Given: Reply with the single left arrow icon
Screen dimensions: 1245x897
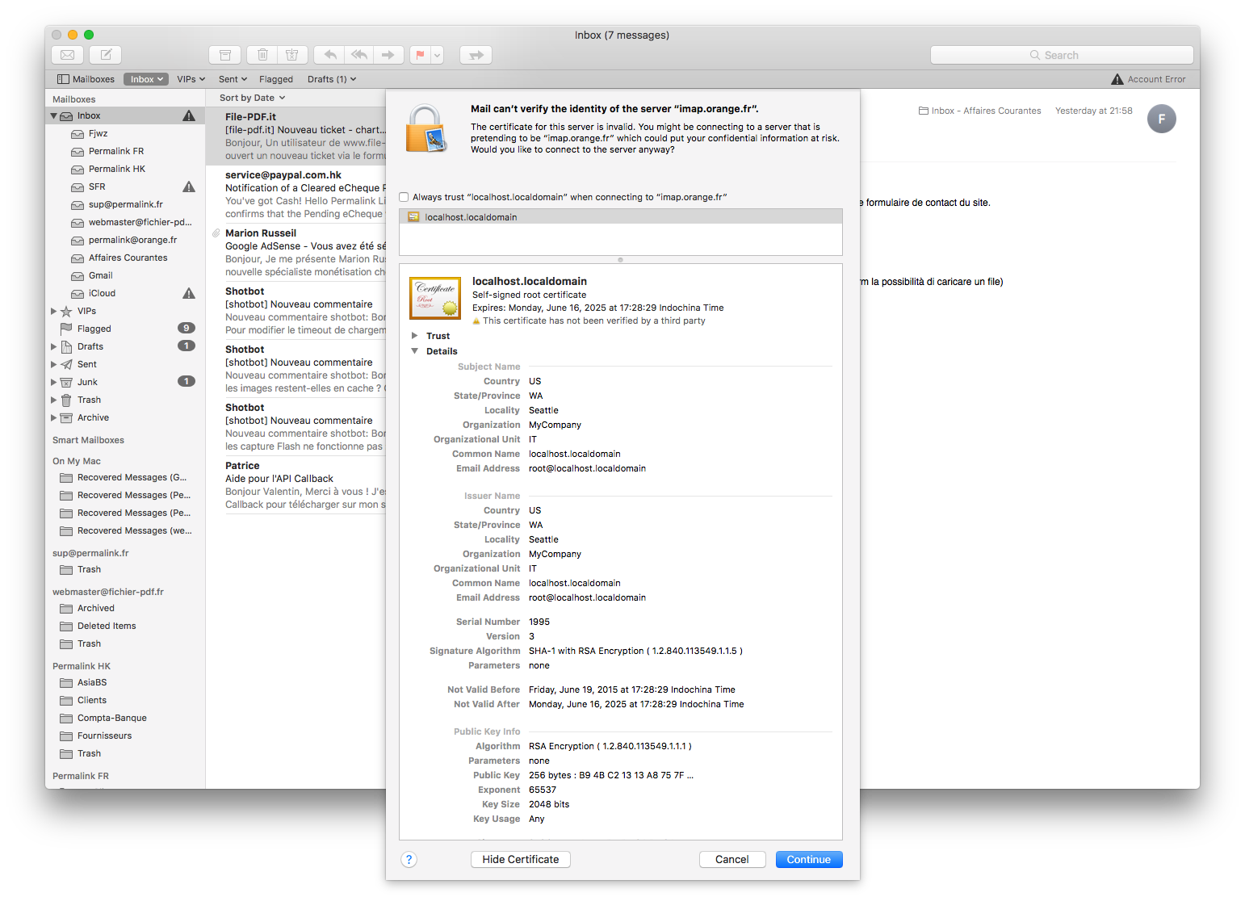Looking at the screenshot, I should [x=329, y=55].
